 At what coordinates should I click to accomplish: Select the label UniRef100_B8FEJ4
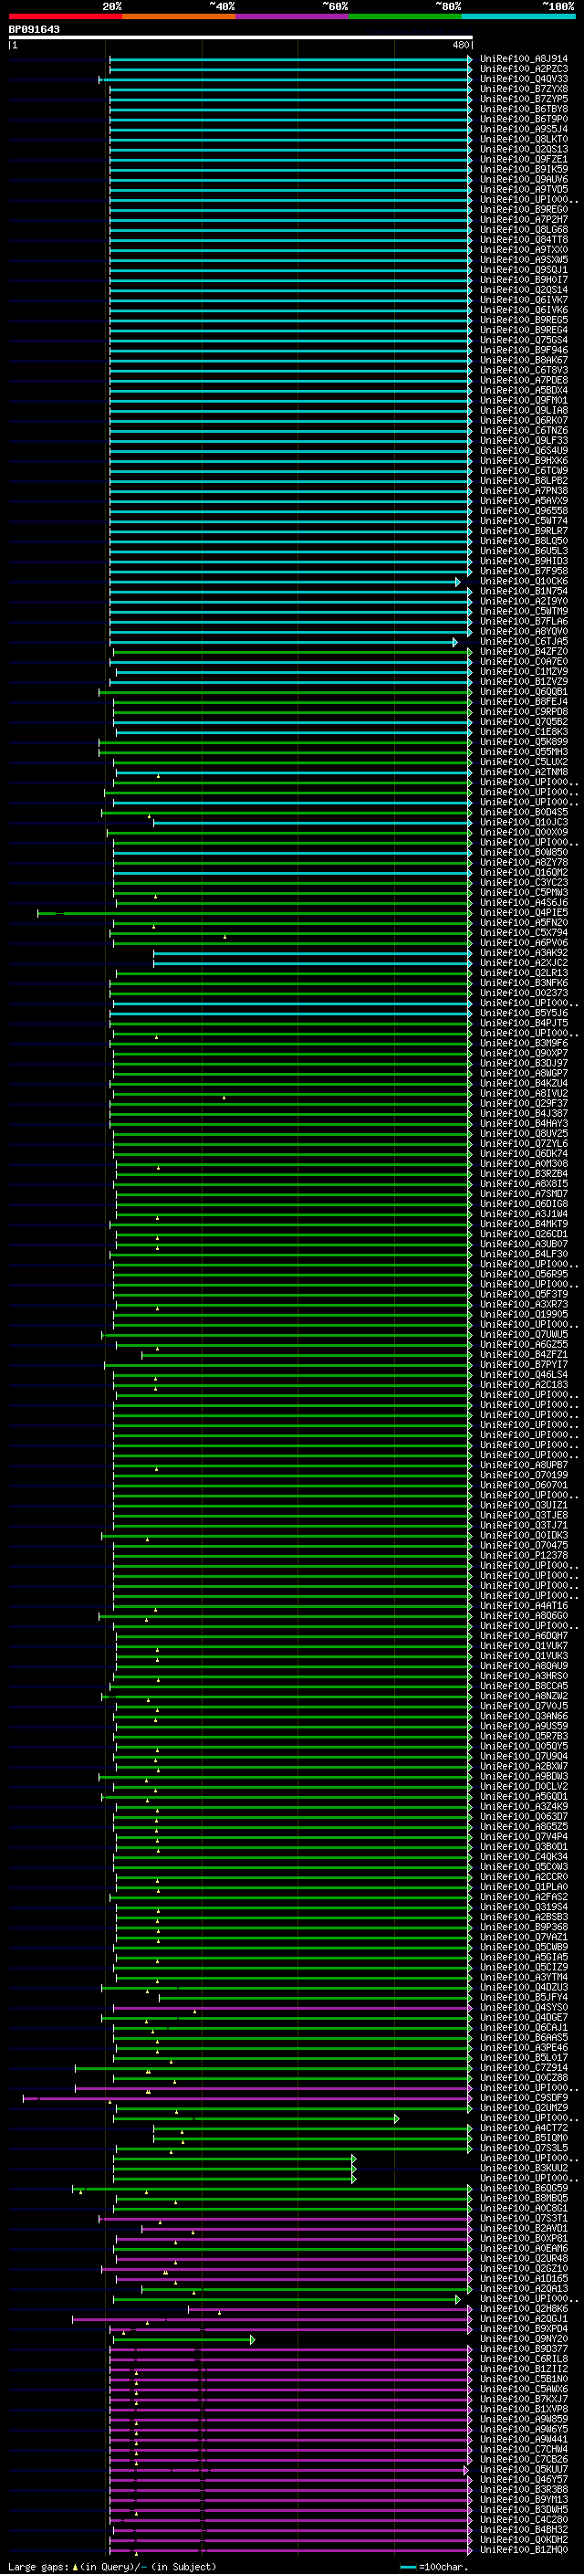[x=523, y=701]
